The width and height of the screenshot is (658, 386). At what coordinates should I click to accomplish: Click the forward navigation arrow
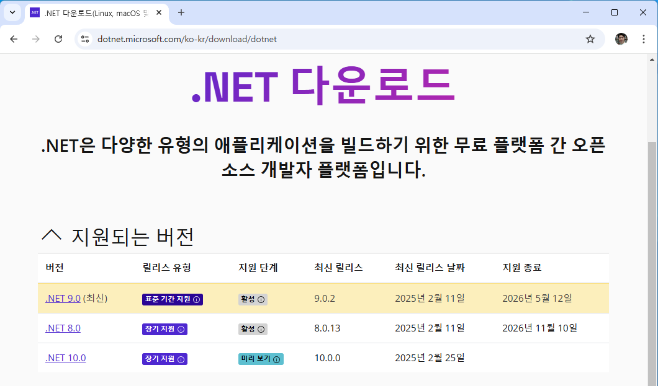[x=36, y=38]
